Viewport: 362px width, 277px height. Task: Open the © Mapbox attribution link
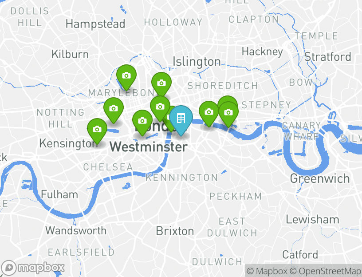click(x=267, y=271)
